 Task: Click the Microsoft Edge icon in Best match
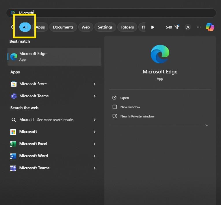tap(14, 57)
